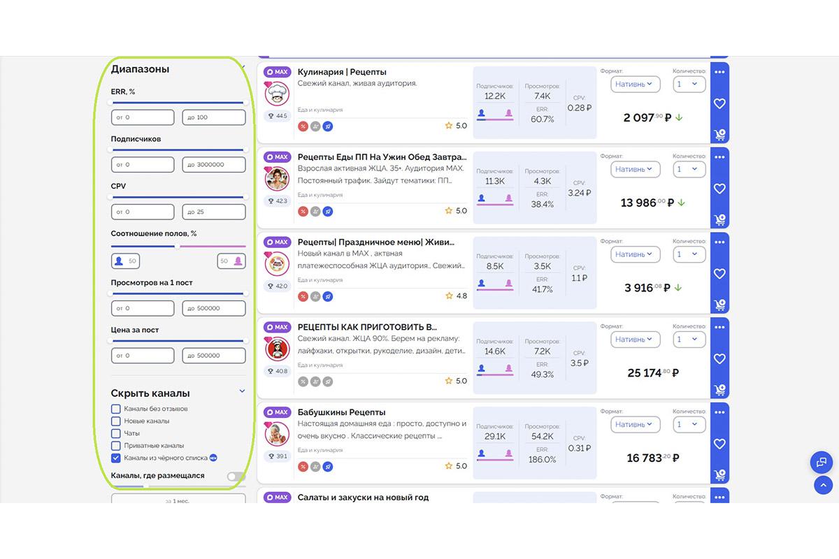This screenshot has width=839, height=559.
Task: Click the cart icon for Бабушкины Рецепты
Action: (719, 474)
